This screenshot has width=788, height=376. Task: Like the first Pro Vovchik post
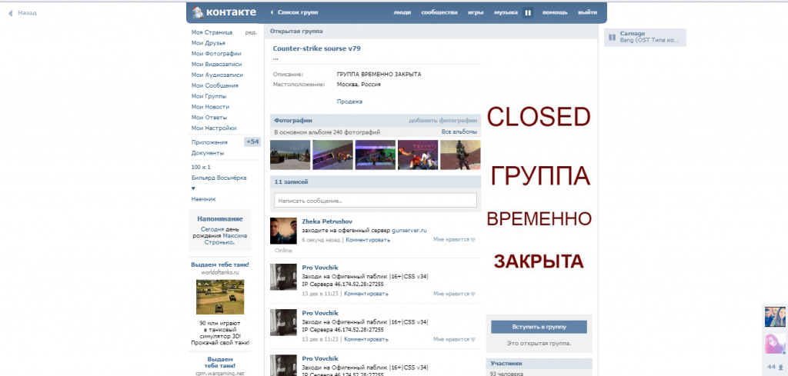(472, 294)
